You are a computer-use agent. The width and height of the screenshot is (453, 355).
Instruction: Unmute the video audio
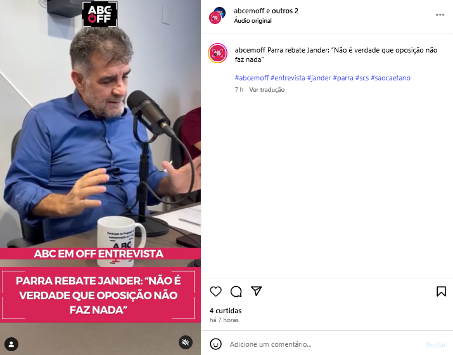pos(186,342)
